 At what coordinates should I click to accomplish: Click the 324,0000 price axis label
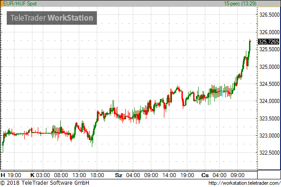point(269,101)
